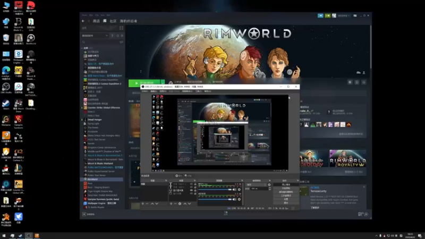Open the OBS scene transition type dropdown
Image resolution: width=425 pixels, height=239 pixels.
256,184
